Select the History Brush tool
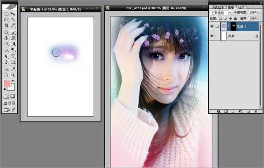 (x=13, y=38)
